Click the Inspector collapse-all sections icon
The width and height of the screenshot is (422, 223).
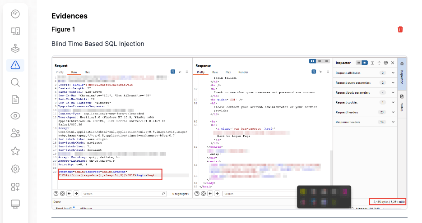click(x=379, y=63)
